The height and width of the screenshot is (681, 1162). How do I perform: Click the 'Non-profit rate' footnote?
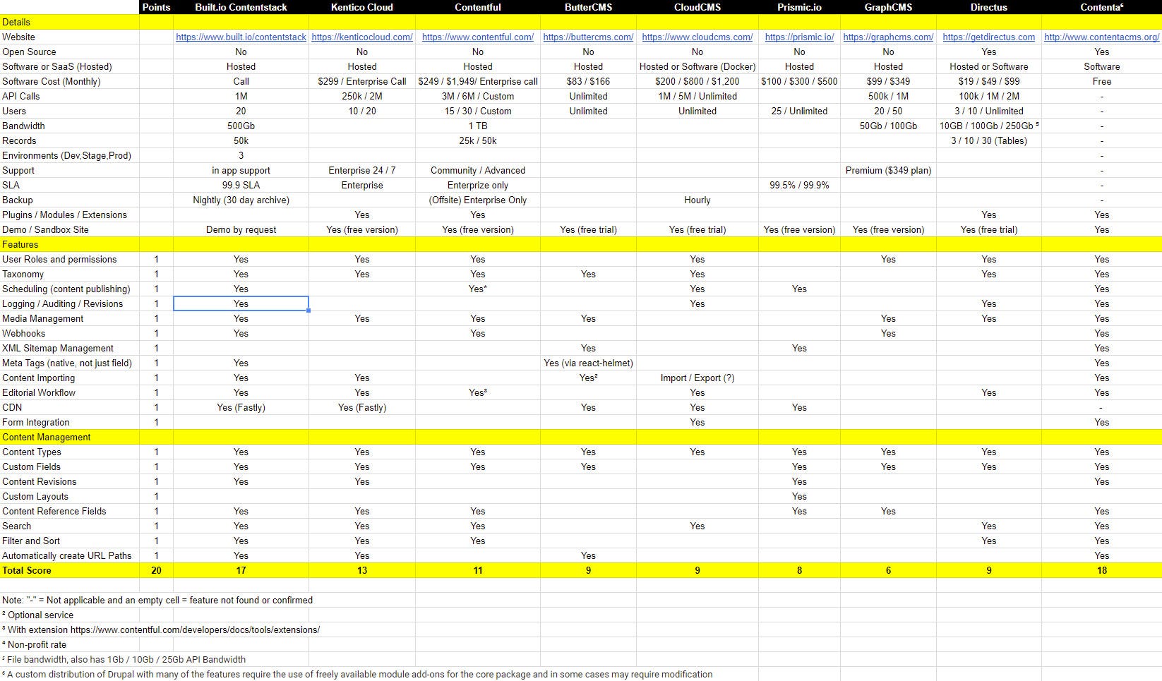tap(35, 644)
